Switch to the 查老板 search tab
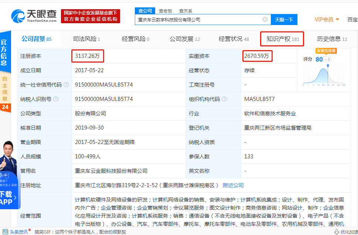The width and height of the screenshot is (358, 235). click(x=165, y=11)
